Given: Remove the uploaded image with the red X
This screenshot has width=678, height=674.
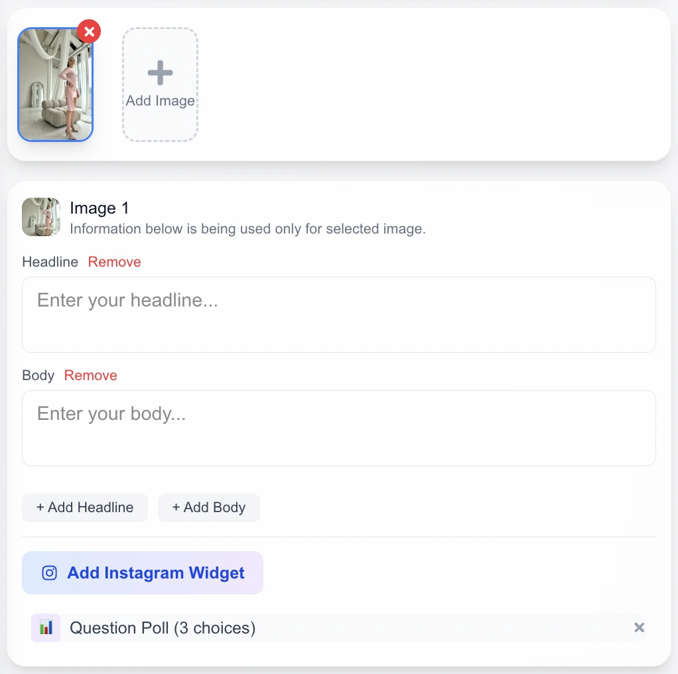Looking at the screenshot, I should [x=89, y=32].
